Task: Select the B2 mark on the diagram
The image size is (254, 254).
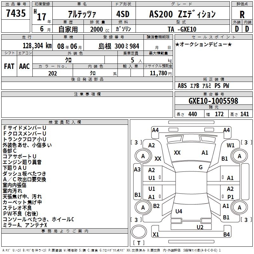Action: (x=156, y=206)
